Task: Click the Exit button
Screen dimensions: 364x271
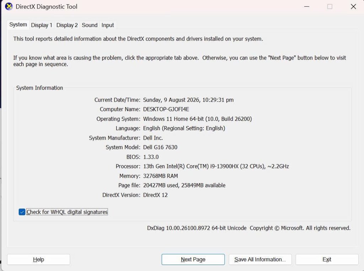Action: coord(327,259)
